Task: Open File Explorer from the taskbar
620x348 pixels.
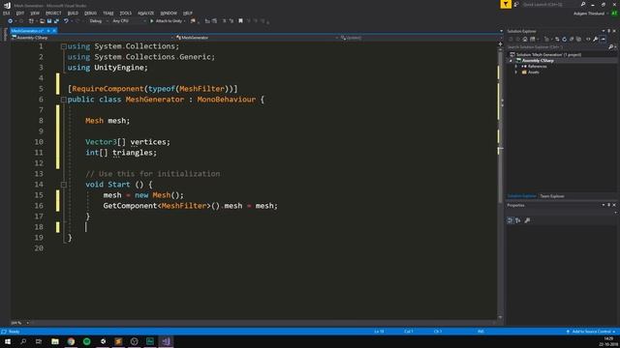Action: 55,341
